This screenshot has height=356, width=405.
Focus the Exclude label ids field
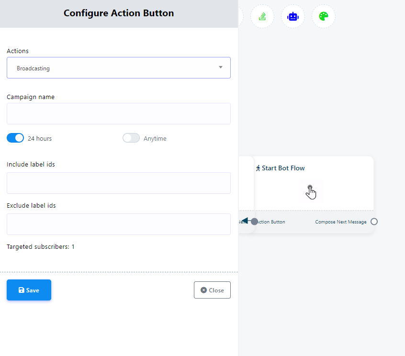coord(119,224)
